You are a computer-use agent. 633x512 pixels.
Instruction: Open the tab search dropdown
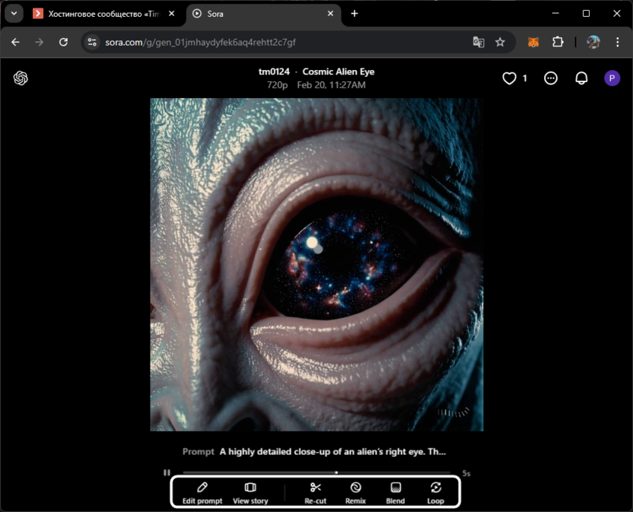coord(14,14)
